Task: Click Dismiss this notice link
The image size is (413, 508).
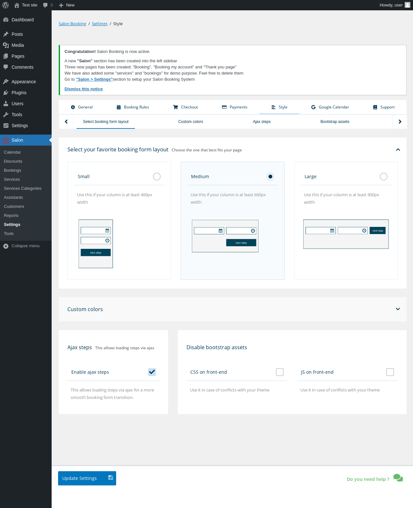Action: 84,89
